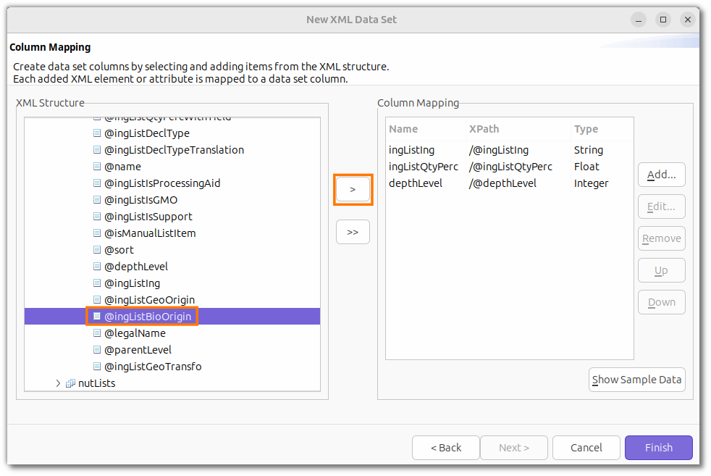Click the attribute icon beside @ingListGeoTransfo
This screenshot has height=476, width=711.
[96, 366]
